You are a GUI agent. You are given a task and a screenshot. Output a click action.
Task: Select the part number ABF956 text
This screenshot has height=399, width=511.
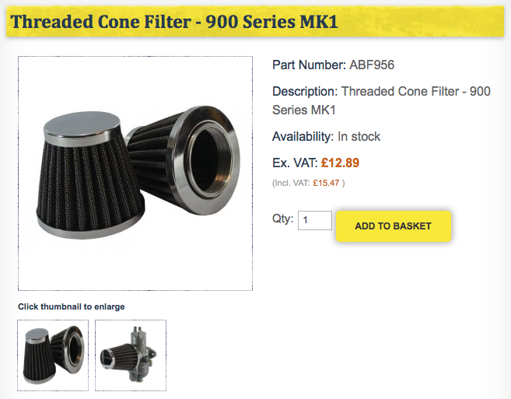tap(372, 65)
